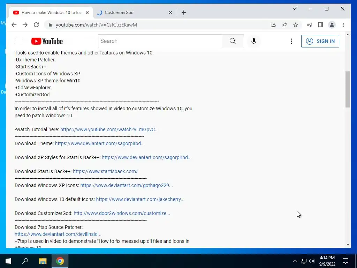Select the How to make Windows 10 tab
The height and width of the screenshot is (268, 357).
[51, 13]
